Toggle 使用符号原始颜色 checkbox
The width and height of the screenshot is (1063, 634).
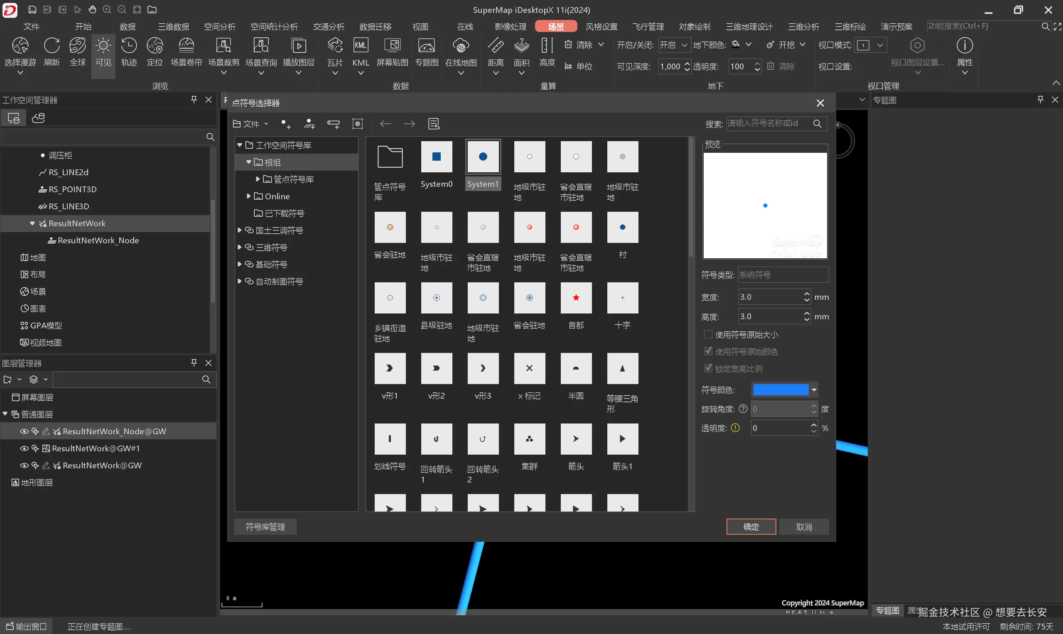708,351
